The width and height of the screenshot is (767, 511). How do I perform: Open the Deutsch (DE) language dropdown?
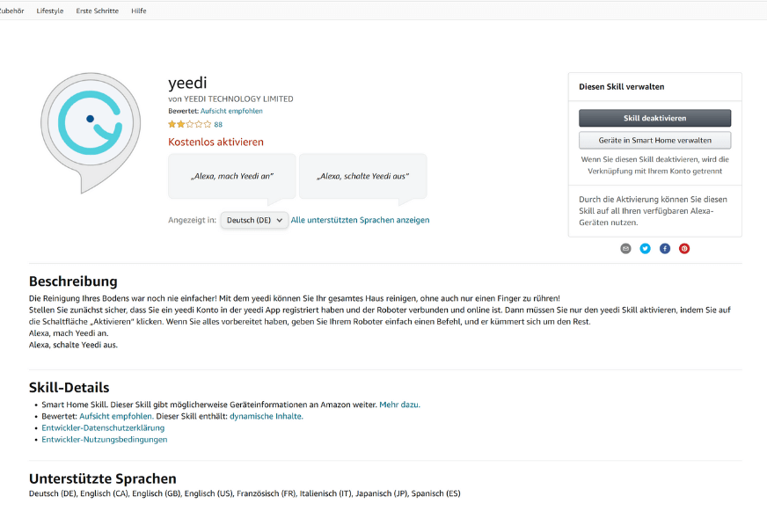253,220
